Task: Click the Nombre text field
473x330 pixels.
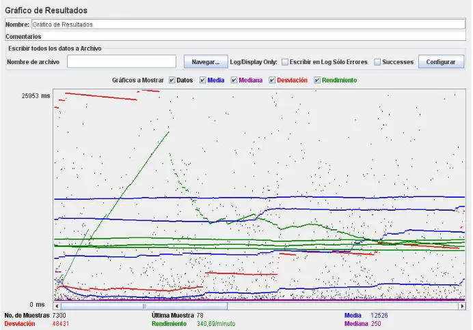Action: [248, 25]
